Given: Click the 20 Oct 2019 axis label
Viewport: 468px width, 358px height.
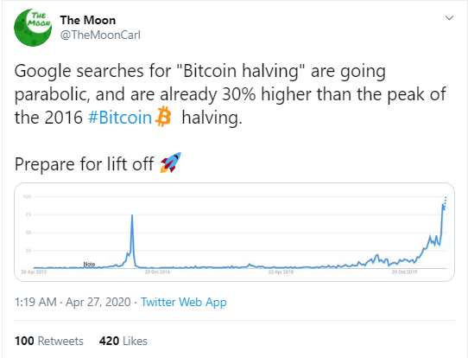Looking at the screenshot, I should (404, 272).
